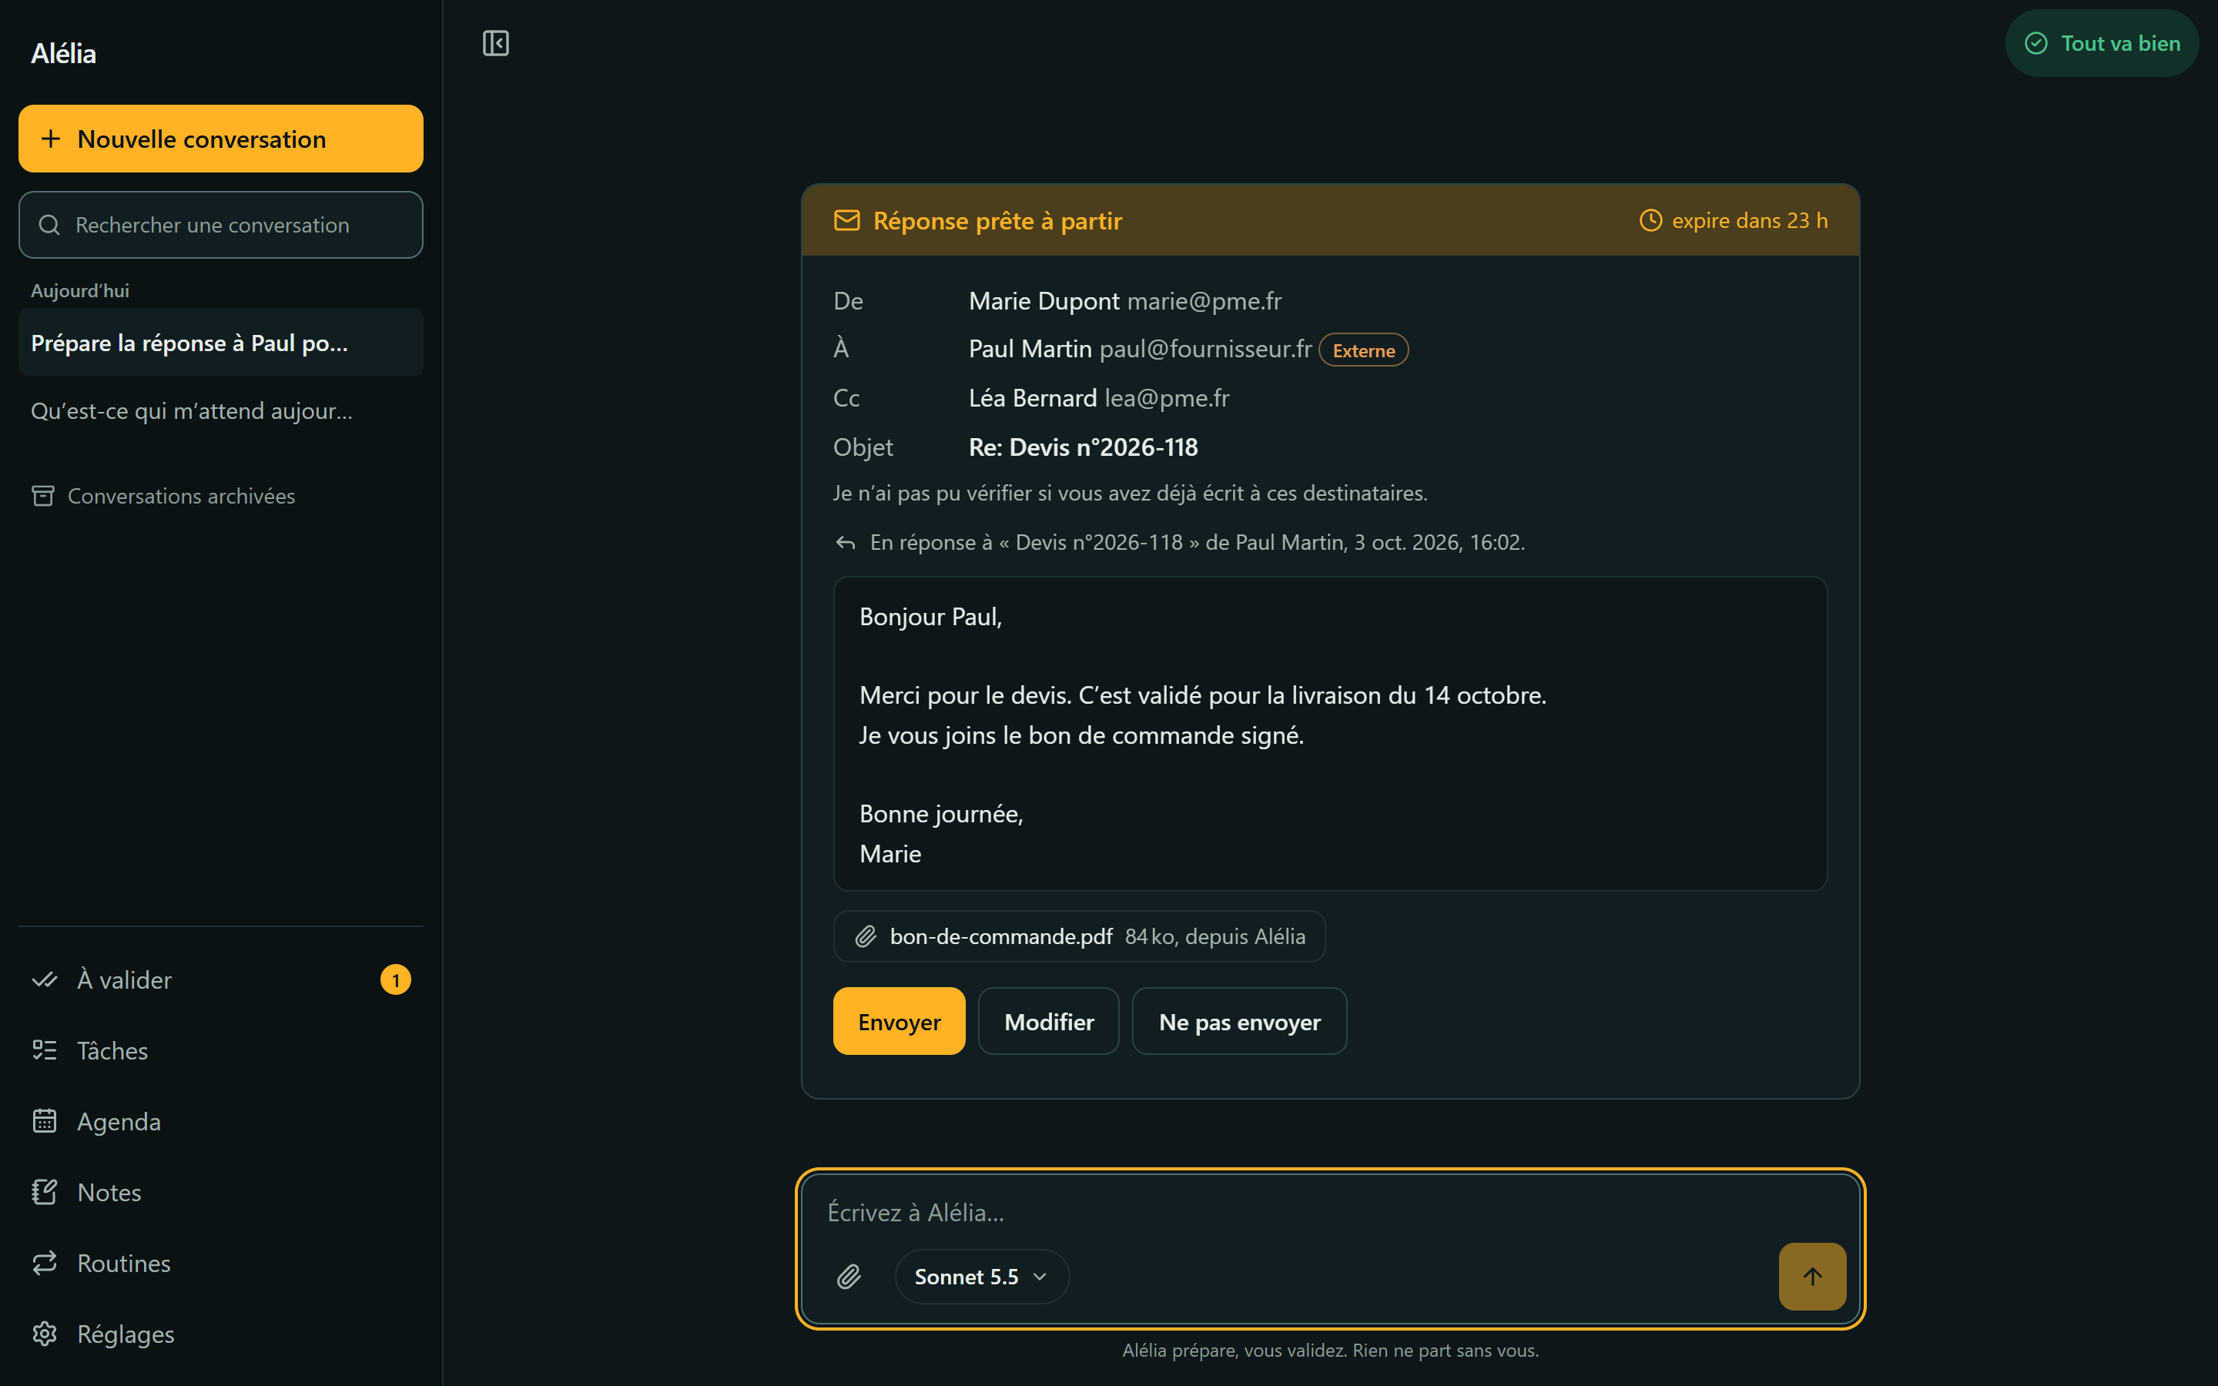Open Routines in the sidebar

pyautogui.click(x=221, y=1263)
